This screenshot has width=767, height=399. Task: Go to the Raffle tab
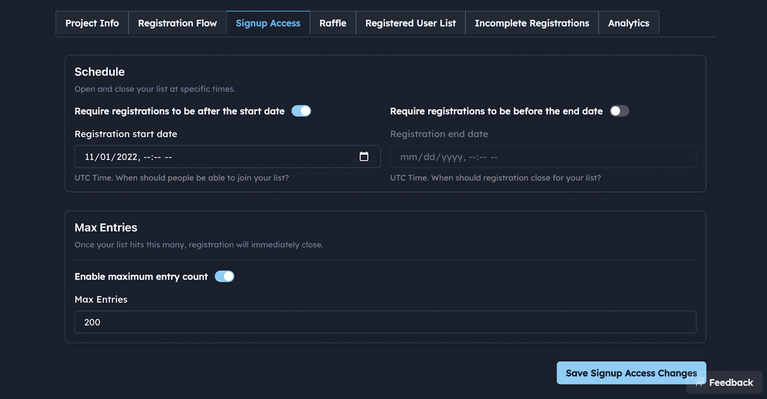(333, 23)
